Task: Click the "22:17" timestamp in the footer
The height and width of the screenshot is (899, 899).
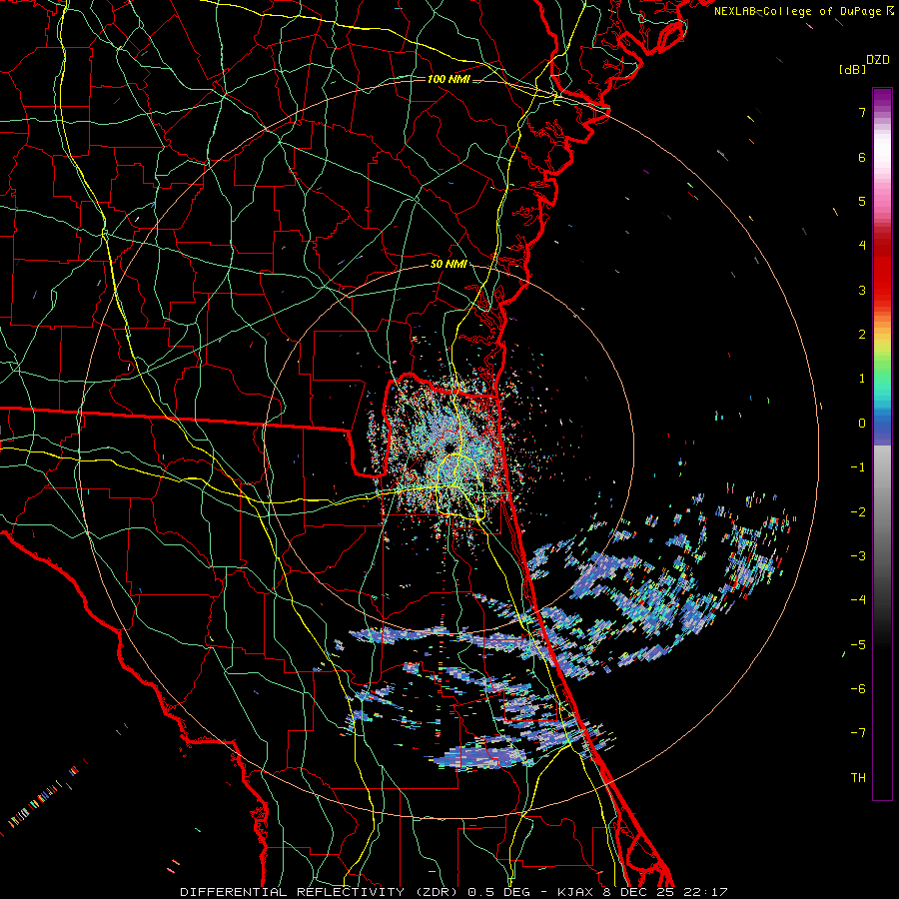Action: click(x=706, y=892)
